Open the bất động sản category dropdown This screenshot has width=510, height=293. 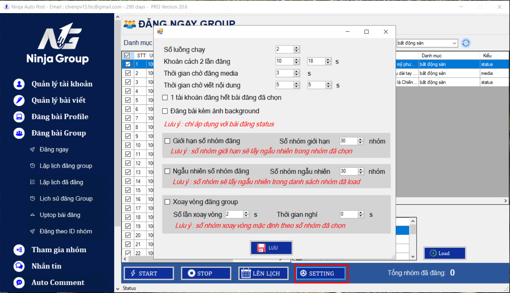point(427,43)
